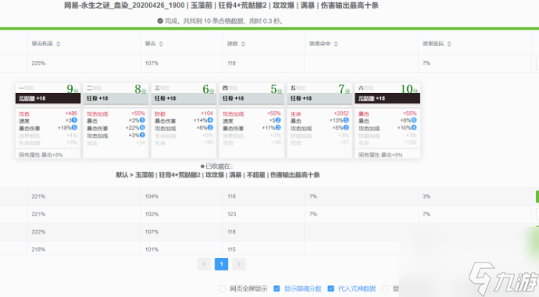Click the completed checkmark status icon
539x297 pixels.
[160, 21]
